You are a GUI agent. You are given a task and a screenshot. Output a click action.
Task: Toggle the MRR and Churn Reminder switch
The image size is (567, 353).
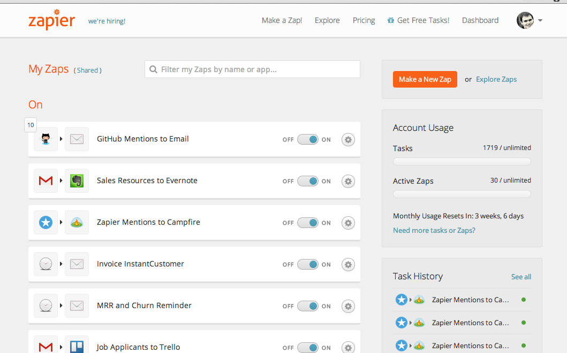[308, 306]
